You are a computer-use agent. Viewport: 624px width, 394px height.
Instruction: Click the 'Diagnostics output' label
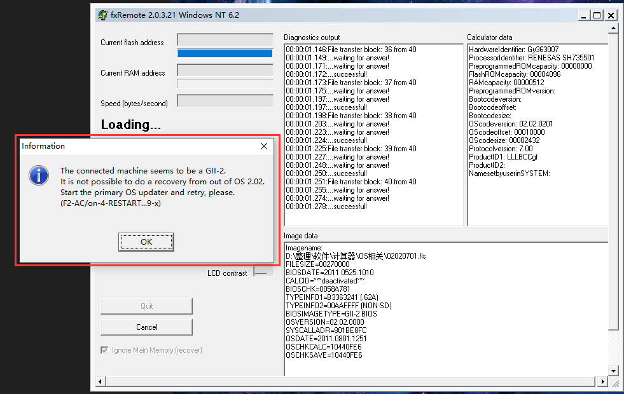coord(312,37)
